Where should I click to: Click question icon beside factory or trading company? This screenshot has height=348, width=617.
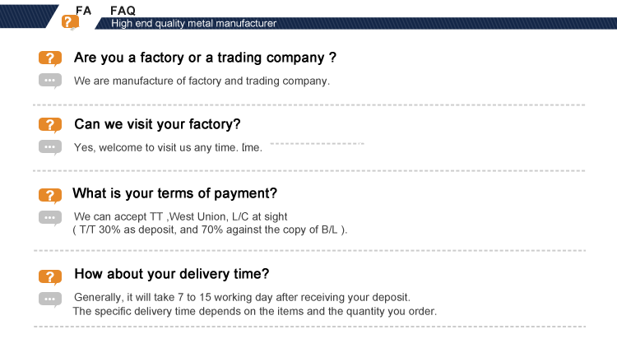(x=50, y=58)
